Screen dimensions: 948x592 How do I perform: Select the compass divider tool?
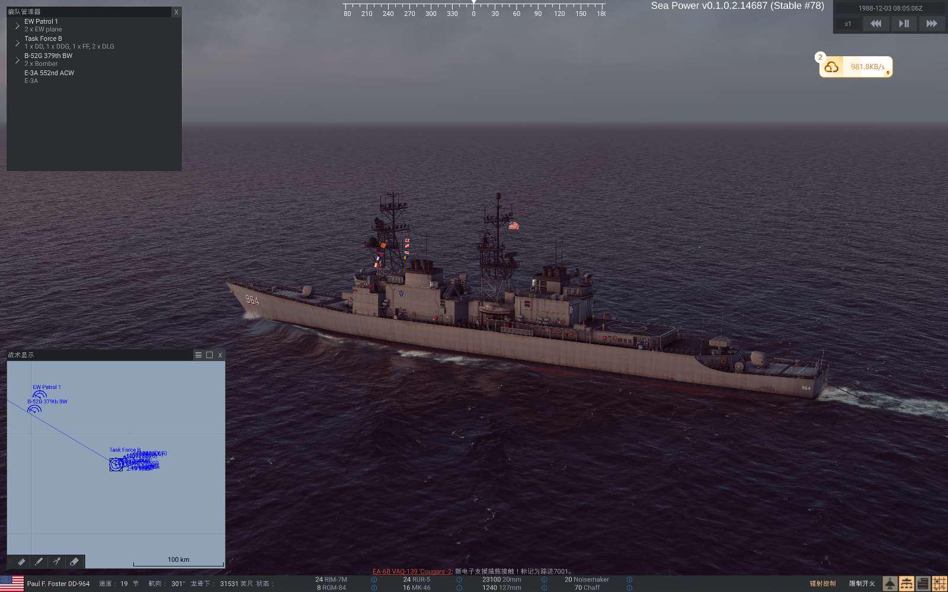click(x=57, y=561)
